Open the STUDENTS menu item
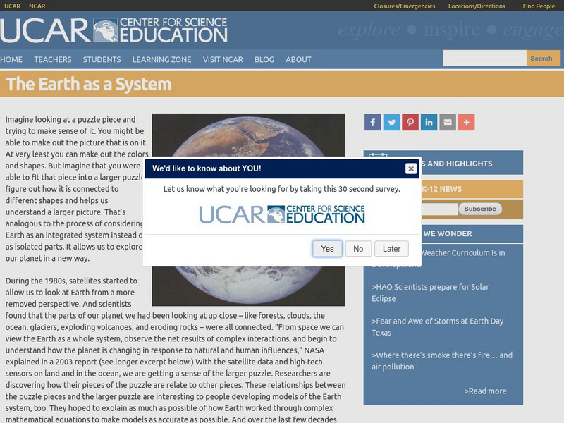 click(x=102, y=59)
